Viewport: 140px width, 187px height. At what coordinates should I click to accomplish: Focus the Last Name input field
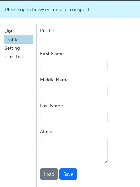(74, 117)
